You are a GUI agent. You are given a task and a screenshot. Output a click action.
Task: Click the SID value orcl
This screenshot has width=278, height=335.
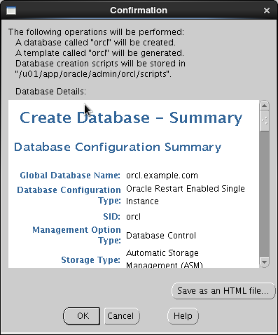pyautogui.click(x=133, y=217)
